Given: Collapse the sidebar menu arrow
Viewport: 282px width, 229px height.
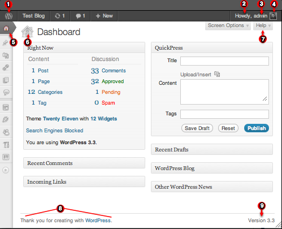Looking at the screenshot, I should click(x=6, y=170).
